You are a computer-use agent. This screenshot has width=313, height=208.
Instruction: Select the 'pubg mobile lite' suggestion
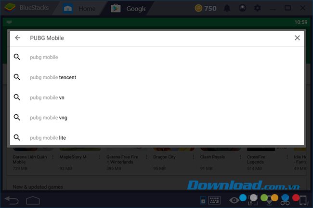[x=157, y=137]
